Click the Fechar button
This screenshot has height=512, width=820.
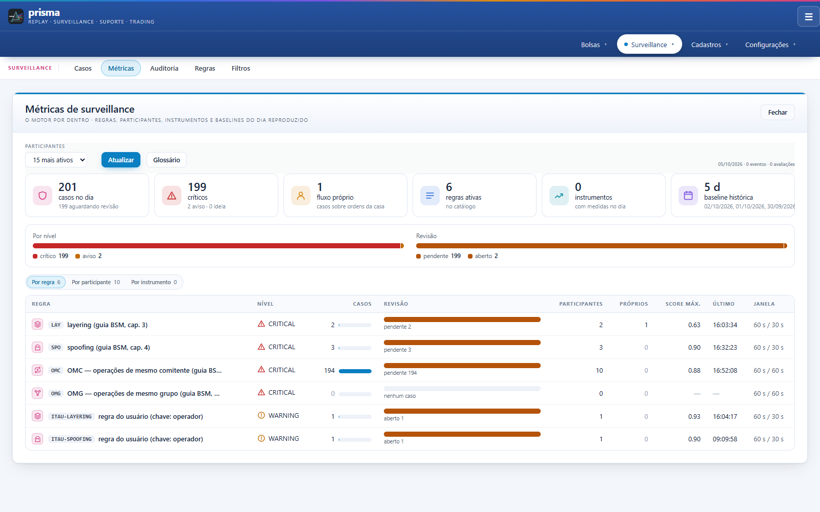point(777,112)
